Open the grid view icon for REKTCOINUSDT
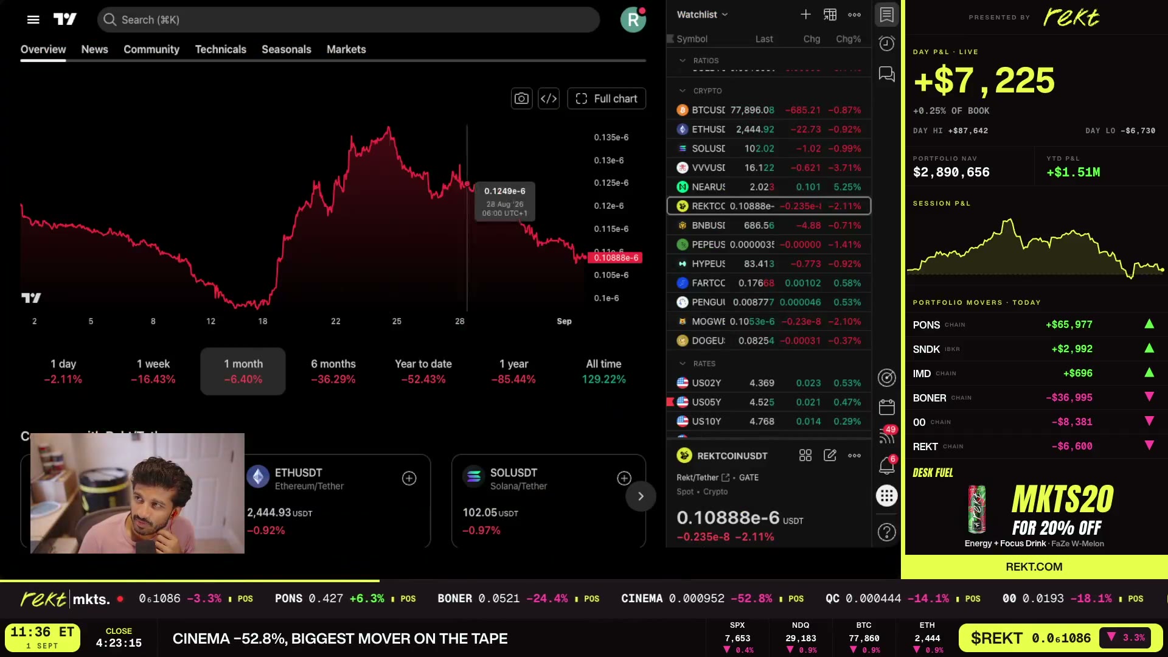The height and width of the screenshot is (657, 1168). click(805, 456)
